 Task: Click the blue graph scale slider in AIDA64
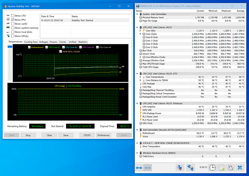coord(10,47)
